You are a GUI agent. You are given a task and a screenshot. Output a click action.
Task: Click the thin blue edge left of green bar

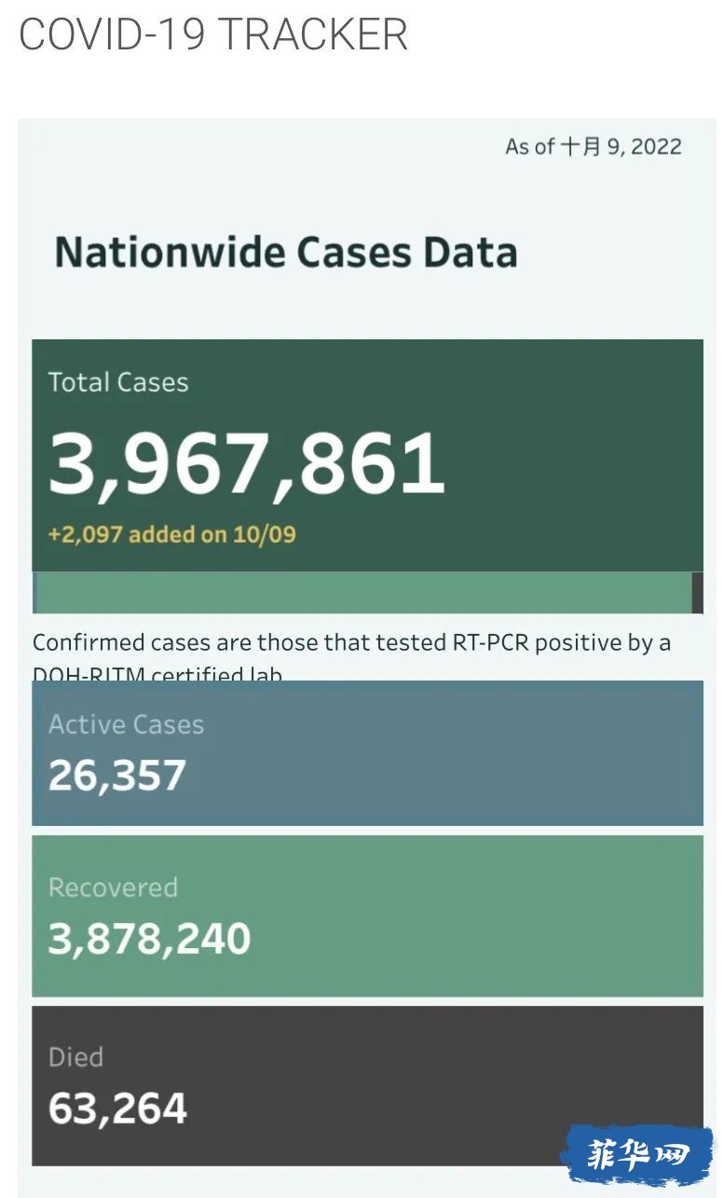34,592
